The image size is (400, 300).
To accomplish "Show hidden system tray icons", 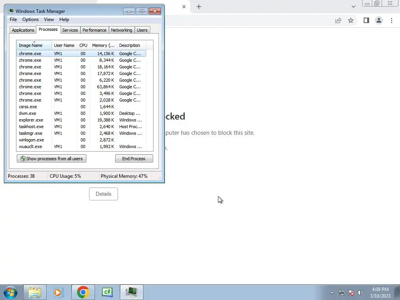I will (332, 293).
